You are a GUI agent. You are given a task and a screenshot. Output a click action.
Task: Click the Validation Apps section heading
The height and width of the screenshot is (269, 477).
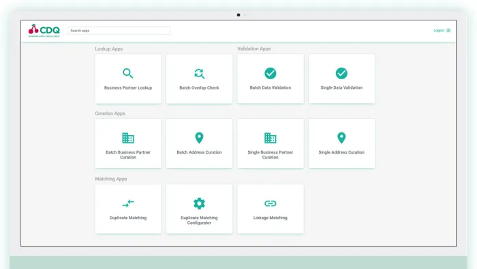tap(254, 48)
